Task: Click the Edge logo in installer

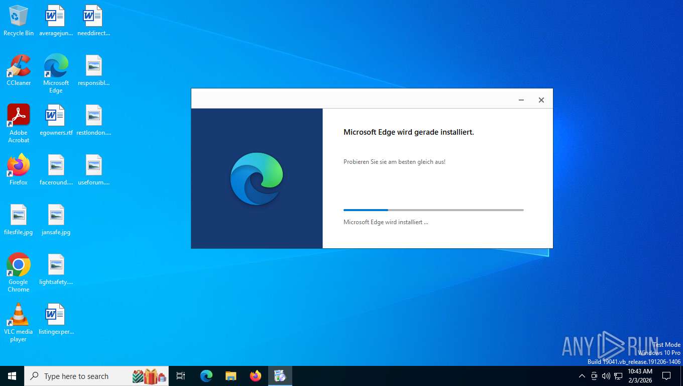Action: click(257, 178)
